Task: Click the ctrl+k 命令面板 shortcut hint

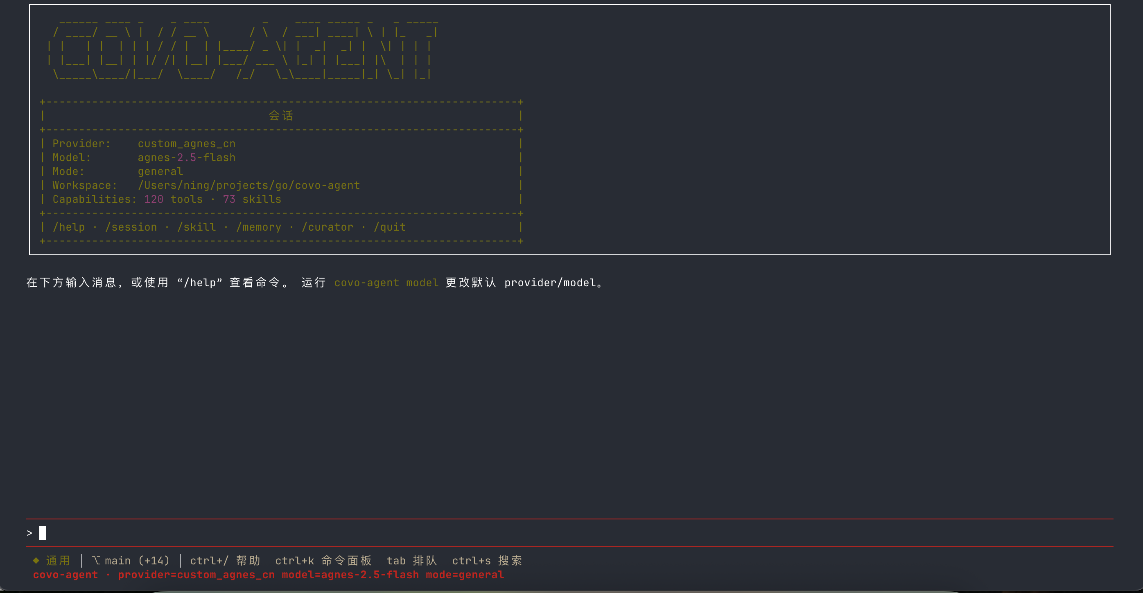Action: 323,560
